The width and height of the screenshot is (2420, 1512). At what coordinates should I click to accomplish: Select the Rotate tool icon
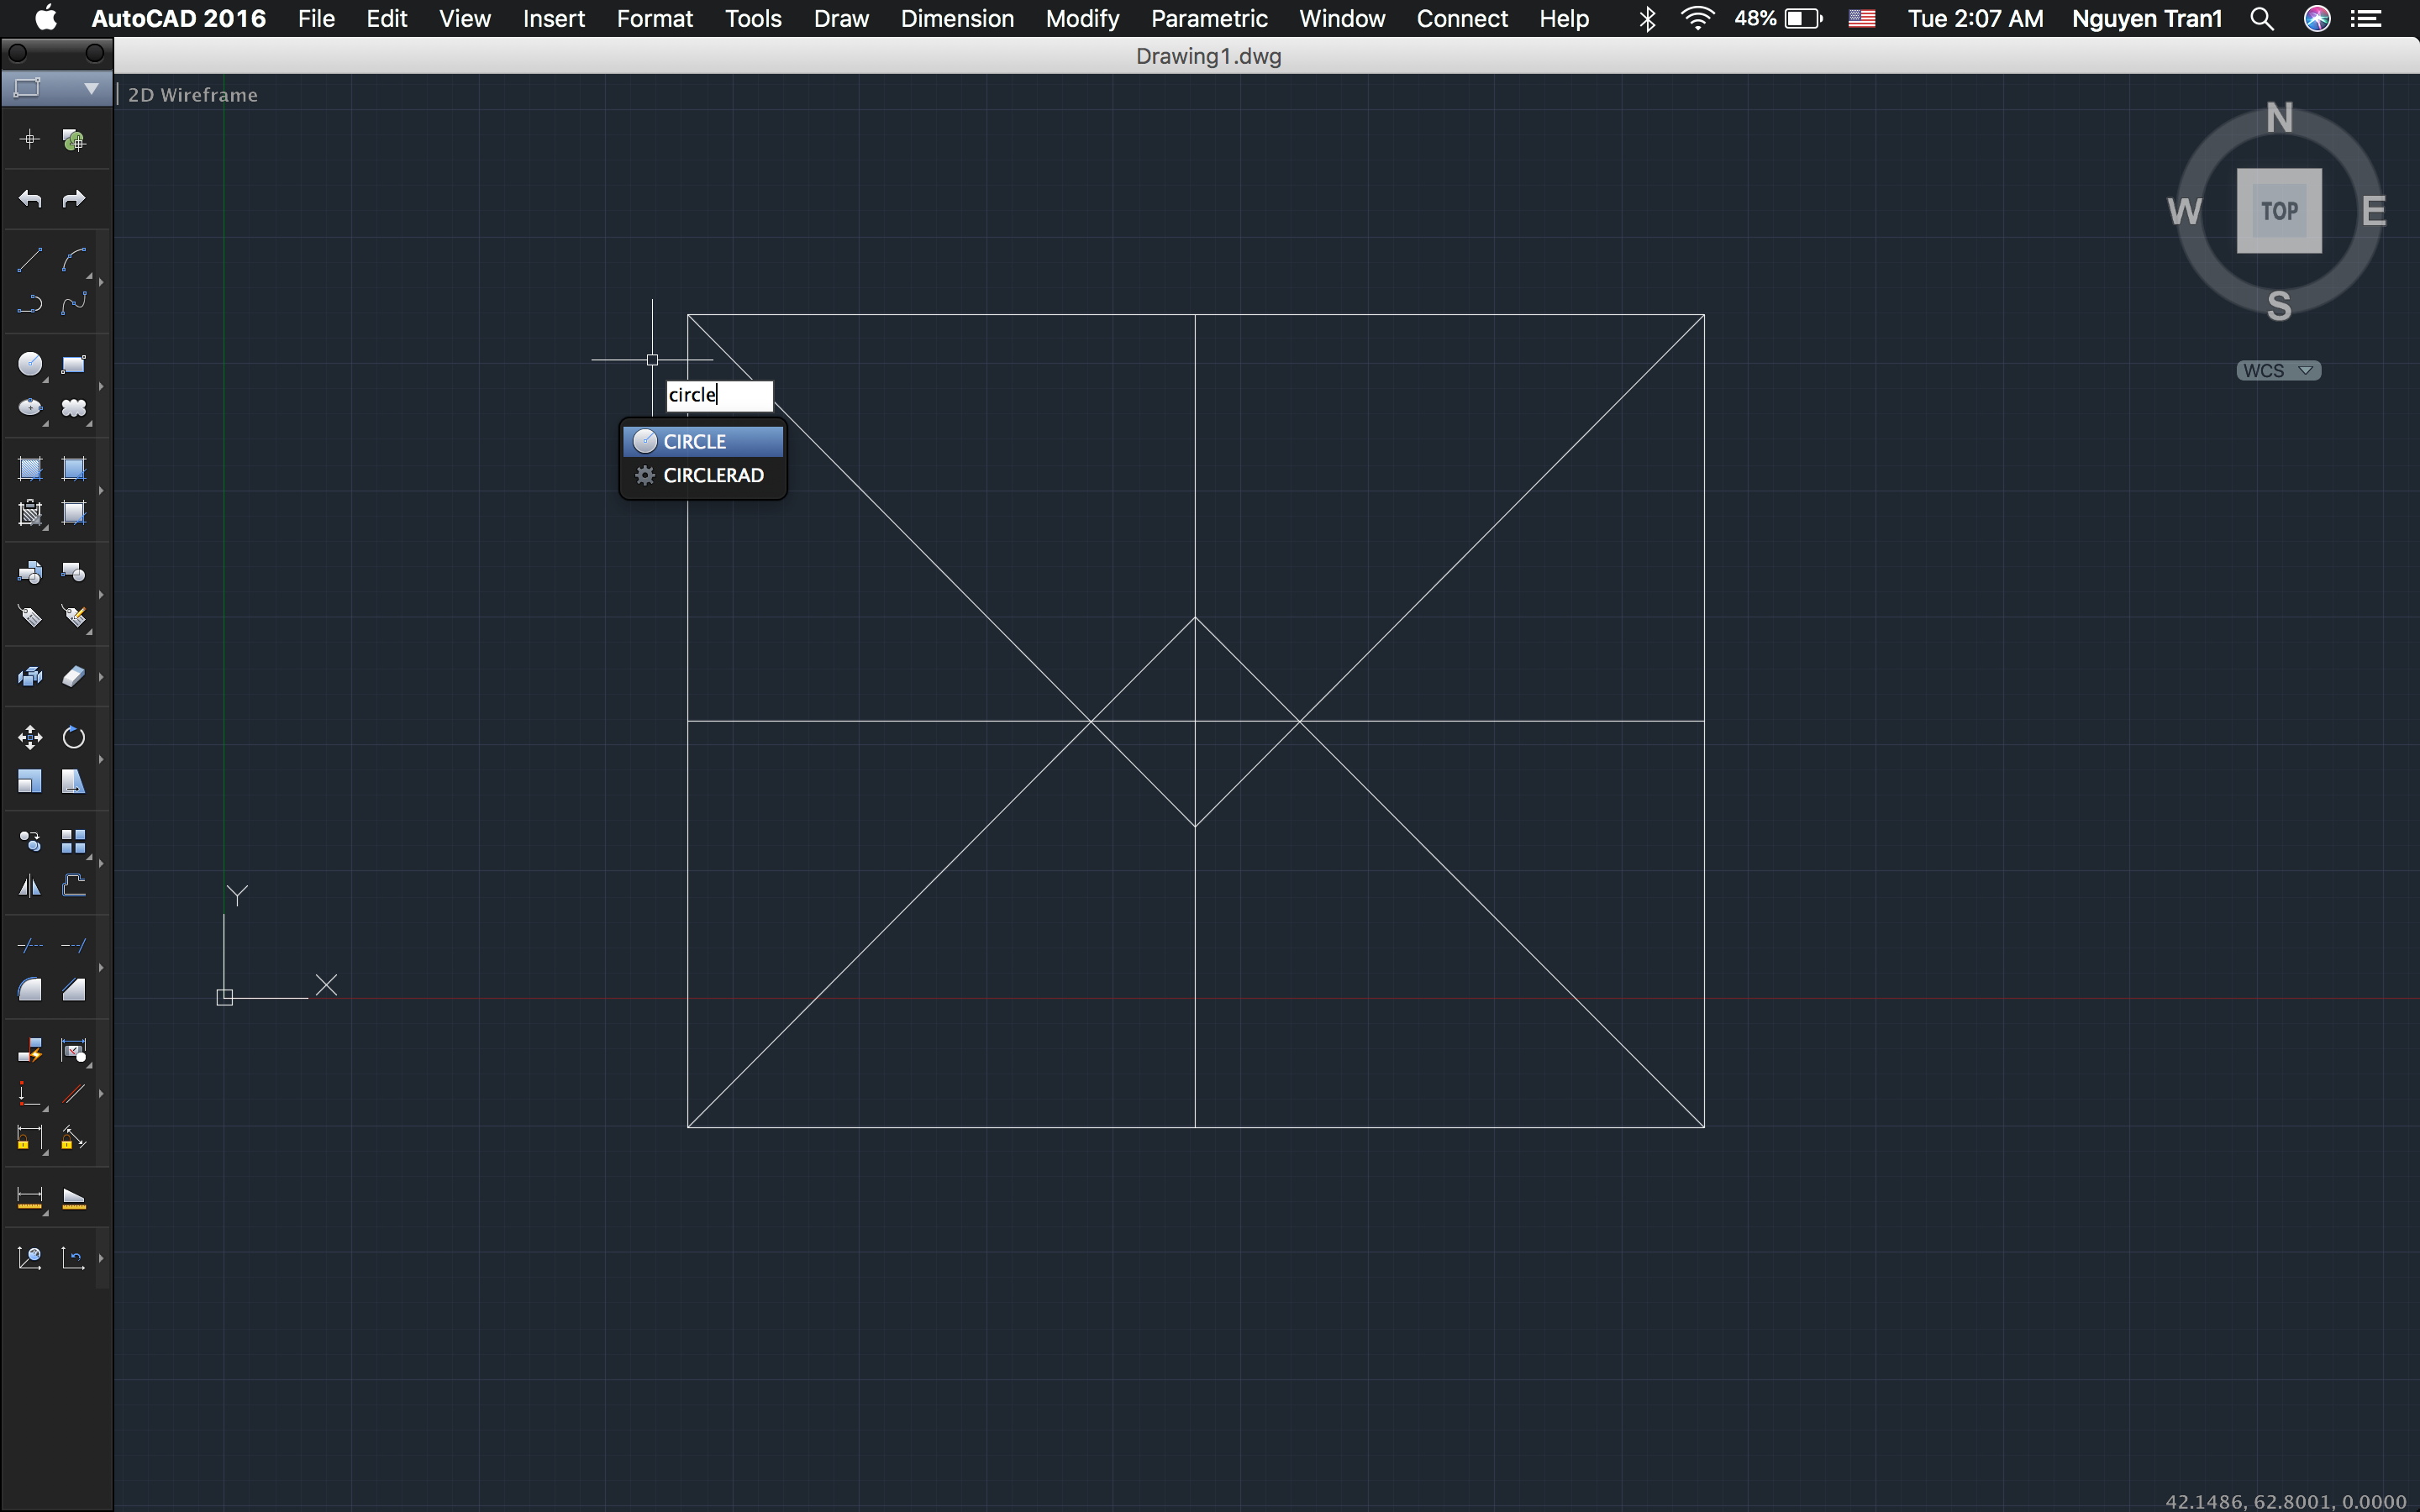click(x=74, y=738)
